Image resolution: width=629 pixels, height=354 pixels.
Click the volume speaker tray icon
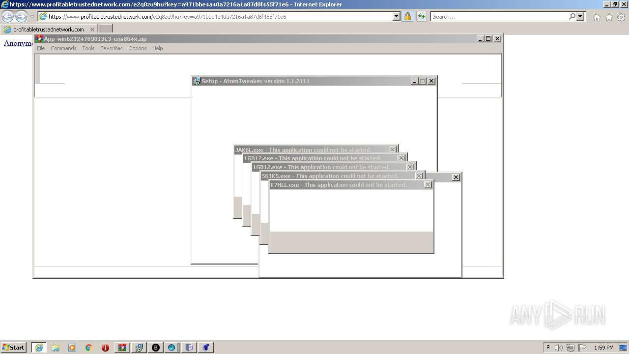559,348
